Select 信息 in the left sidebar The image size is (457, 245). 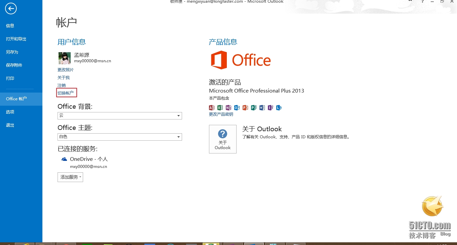10,26
